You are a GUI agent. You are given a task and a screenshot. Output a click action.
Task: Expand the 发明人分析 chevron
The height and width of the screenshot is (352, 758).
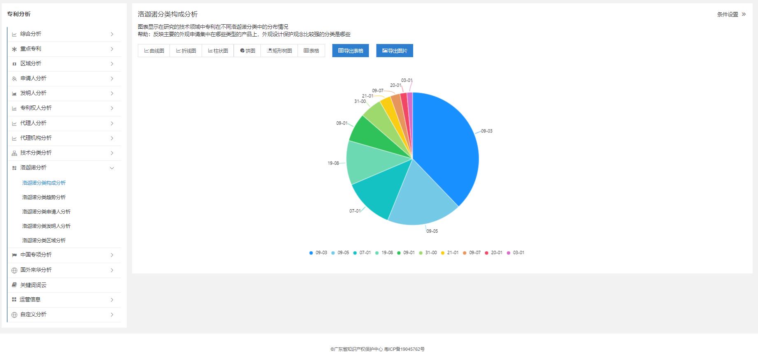(112, 93)
